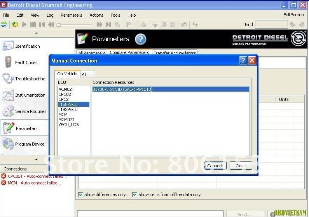
Task: Toggle Show differences only checkbox
Action: tap(81, 194)
